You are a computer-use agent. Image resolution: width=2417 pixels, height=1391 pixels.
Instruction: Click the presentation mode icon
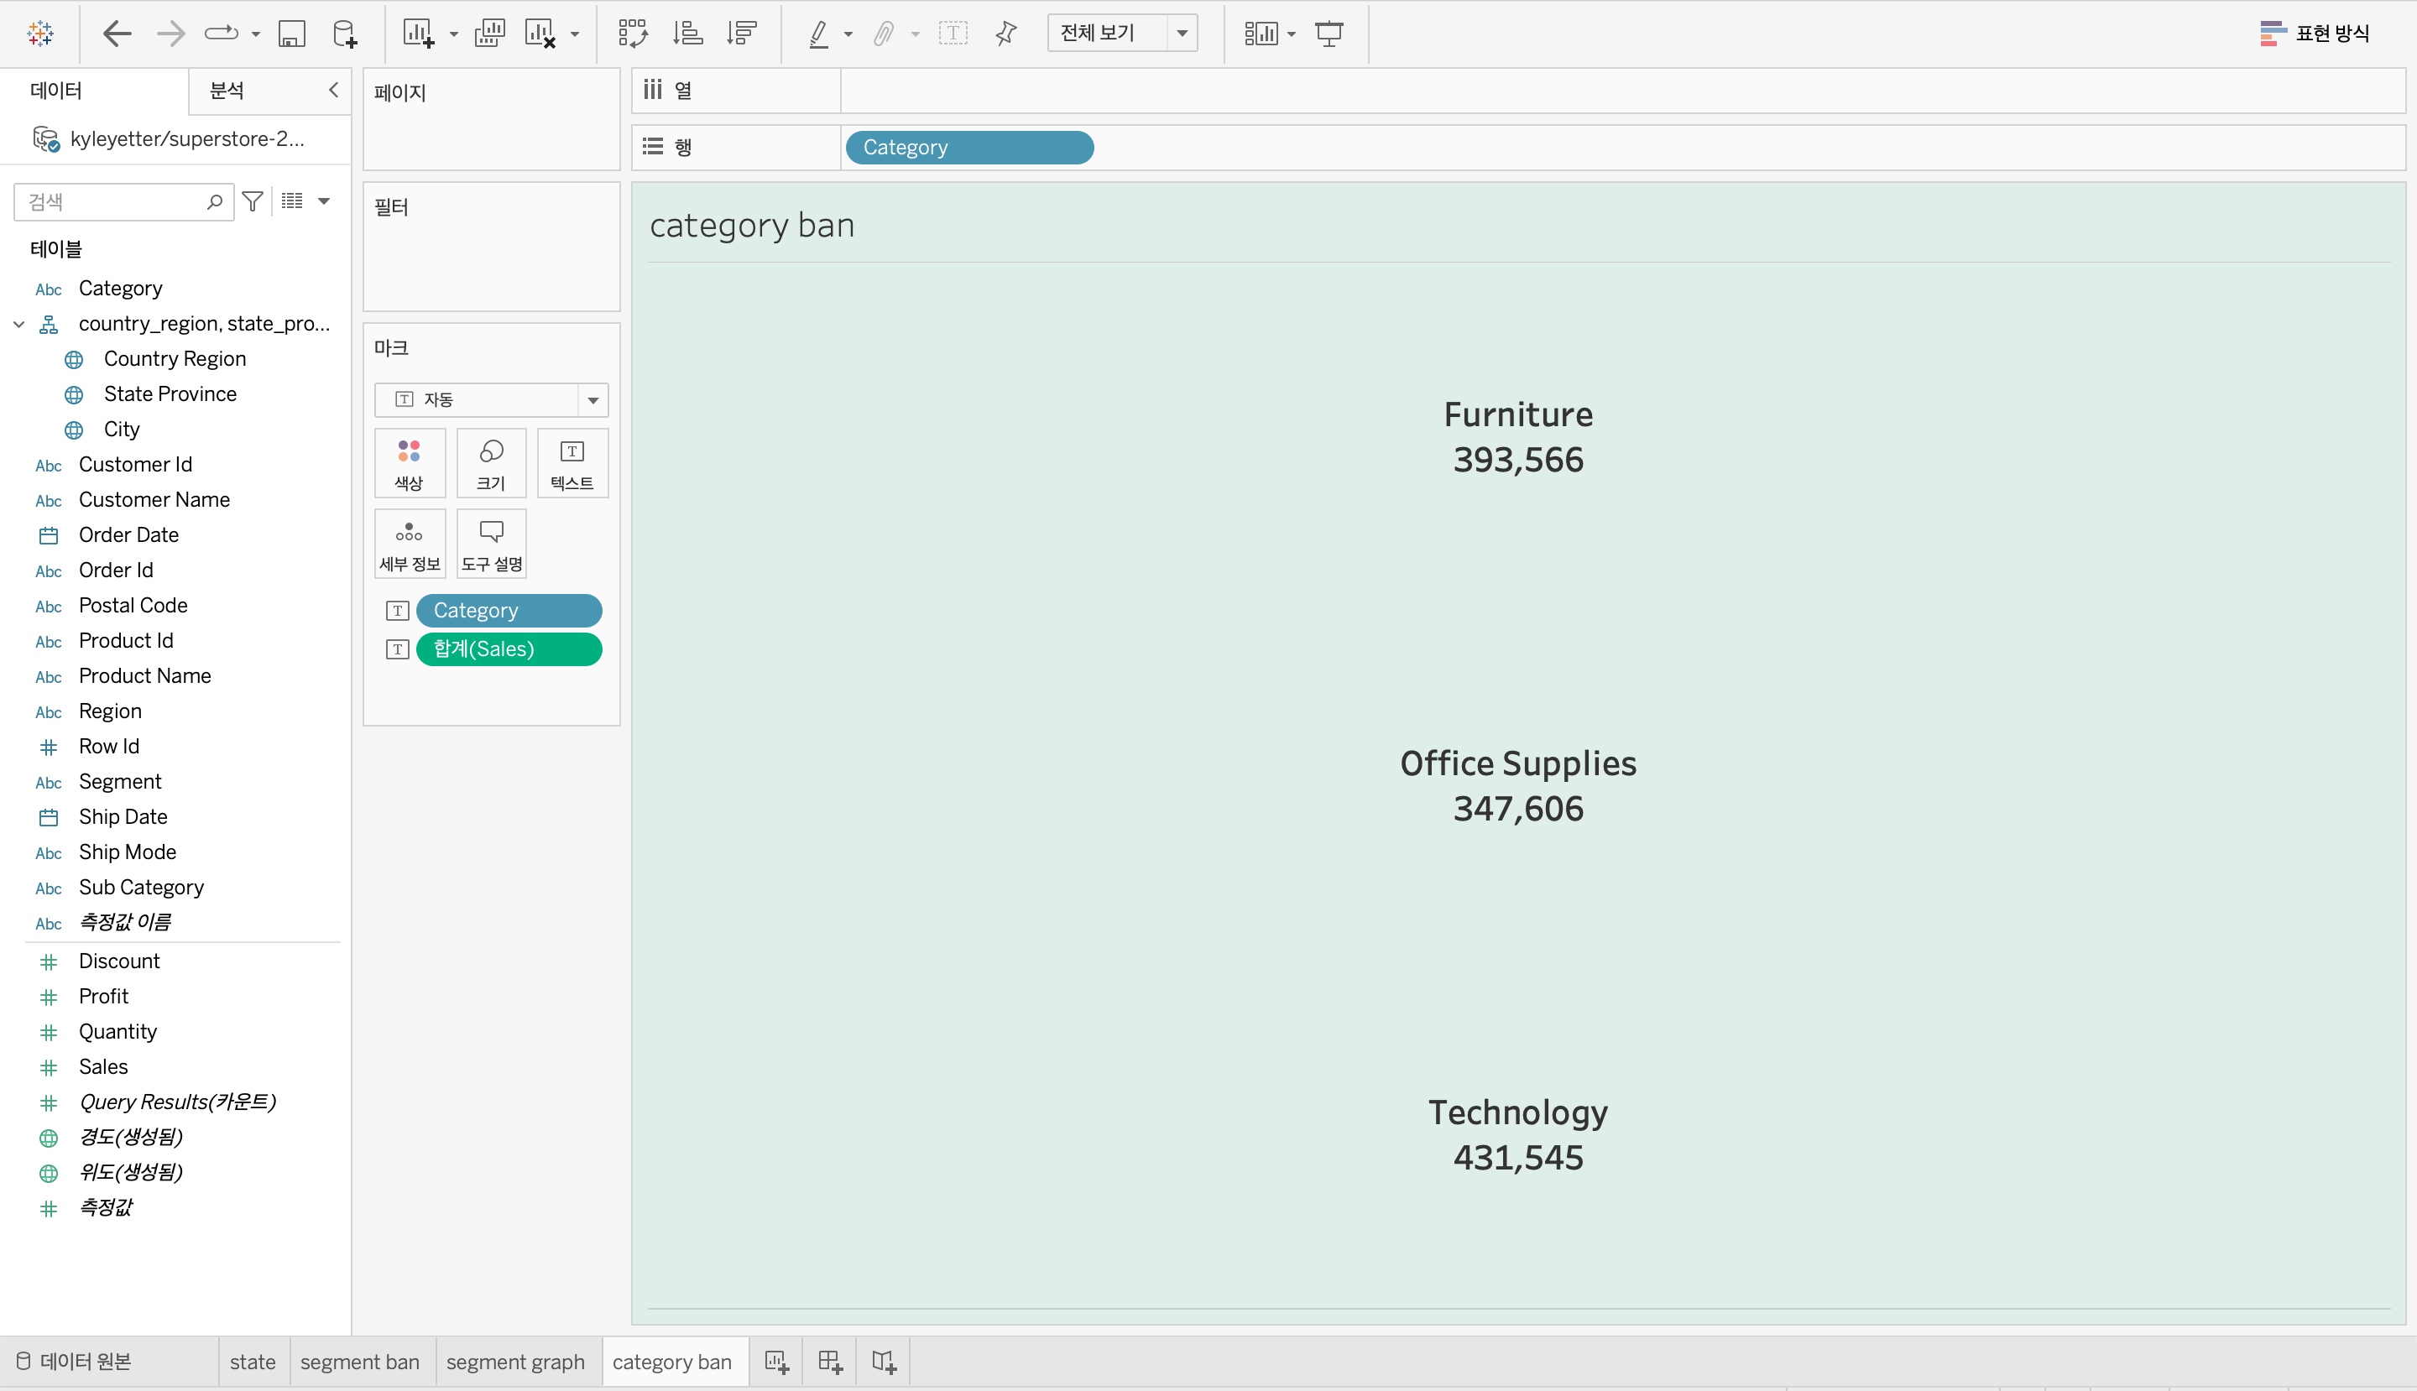[x=1329, y=34]
